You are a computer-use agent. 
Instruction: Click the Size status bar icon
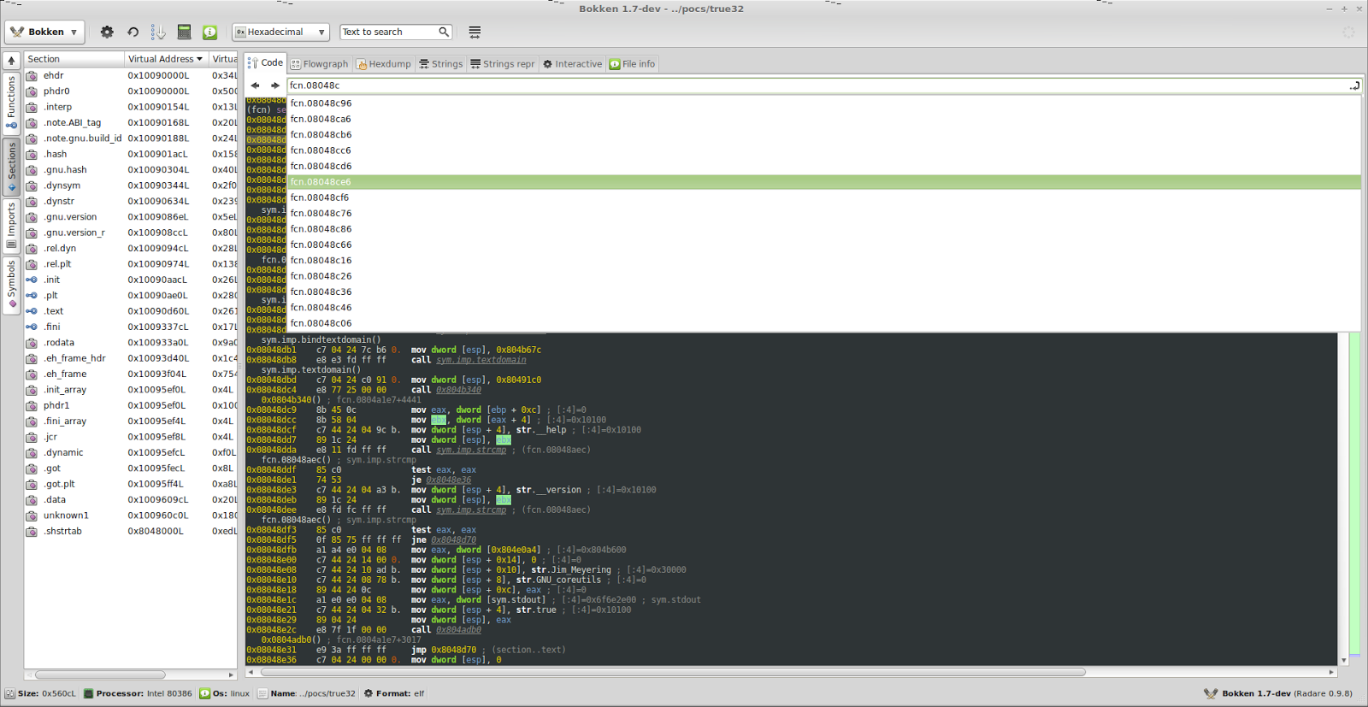(10, 693)
